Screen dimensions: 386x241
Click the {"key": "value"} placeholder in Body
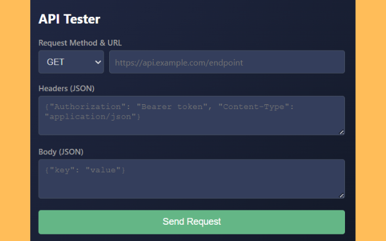coord(85,171)
